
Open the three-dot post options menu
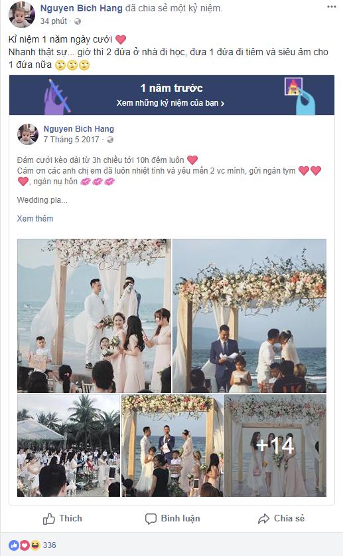pyautogui.click(x=331, y=7)
